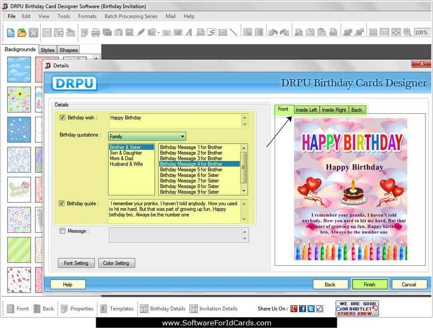
Task: Click the grid view toolbar icon
Action: tap(374, 32)
